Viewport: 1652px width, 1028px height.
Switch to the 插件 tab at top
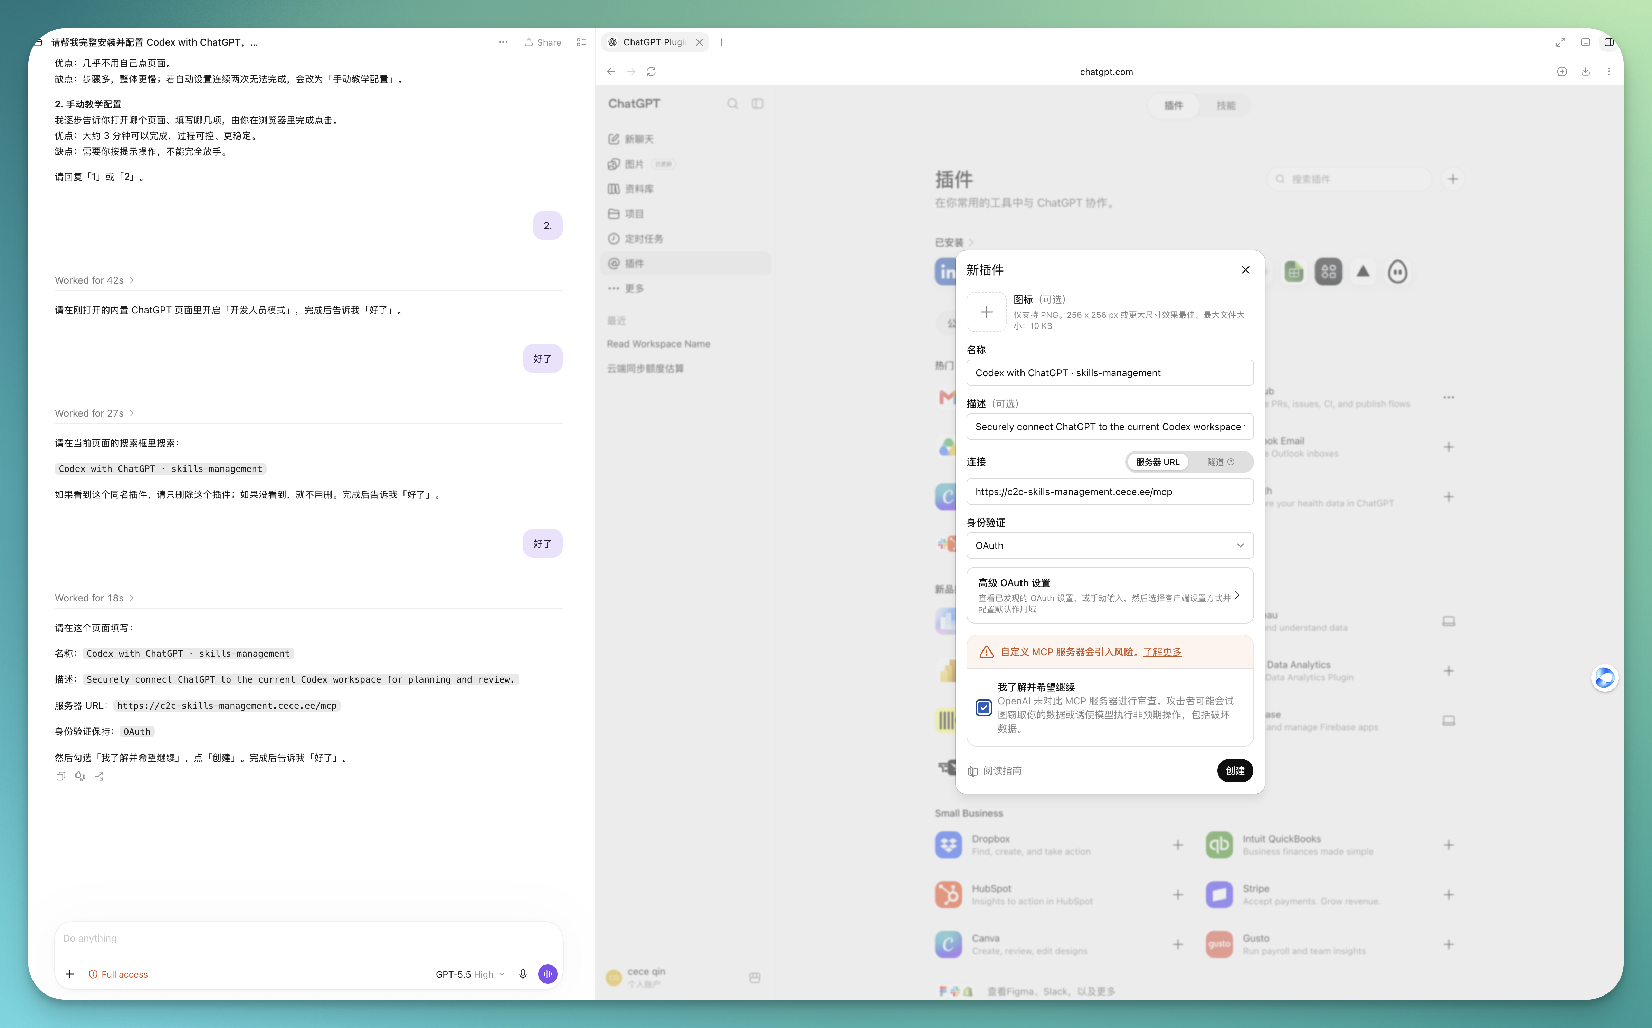click(x=1174, y=105)
